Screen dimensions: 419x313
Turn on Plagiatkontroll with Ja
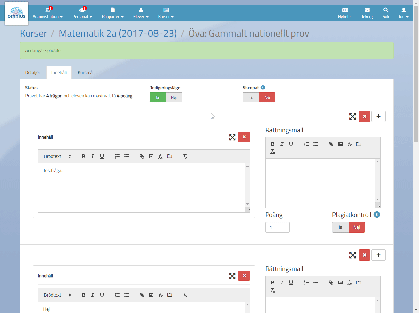pos(340,227)
